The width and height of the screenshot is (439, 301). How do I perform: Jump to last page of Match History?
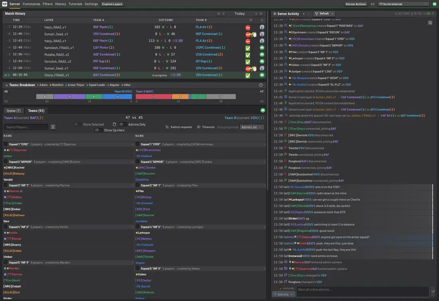(x=261, y=14)
